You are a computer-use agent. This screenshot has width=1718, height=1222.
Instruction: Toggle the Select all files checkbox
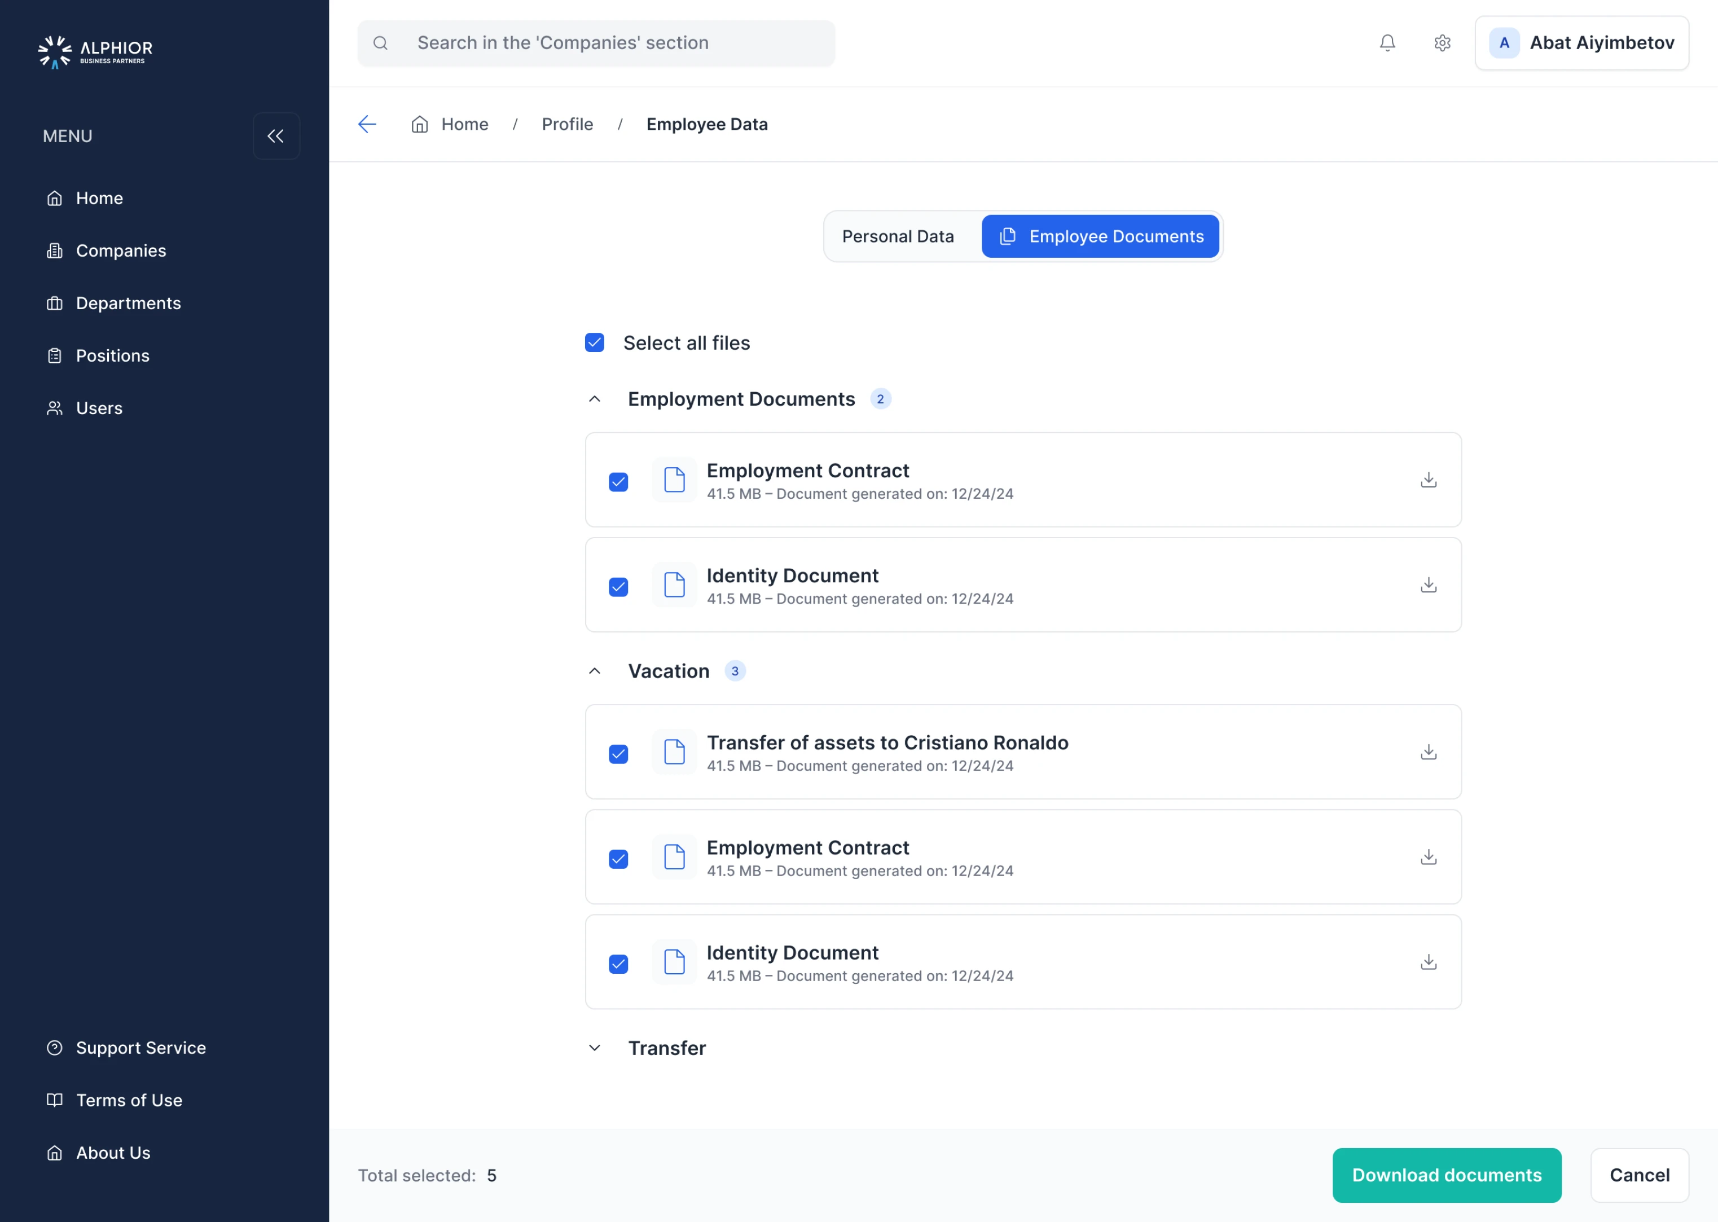[595, 343]
